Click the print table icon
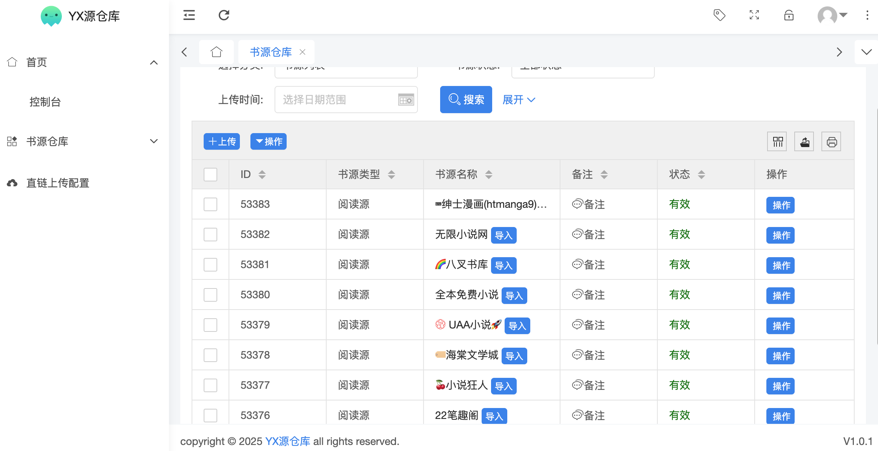This screenshot has height=451, width=878. pos(831,142)
